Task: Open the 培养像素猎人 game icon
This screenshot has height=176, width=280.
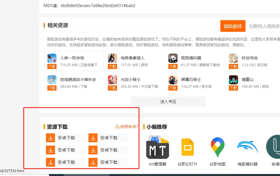Action: click(x=112, y=58)
